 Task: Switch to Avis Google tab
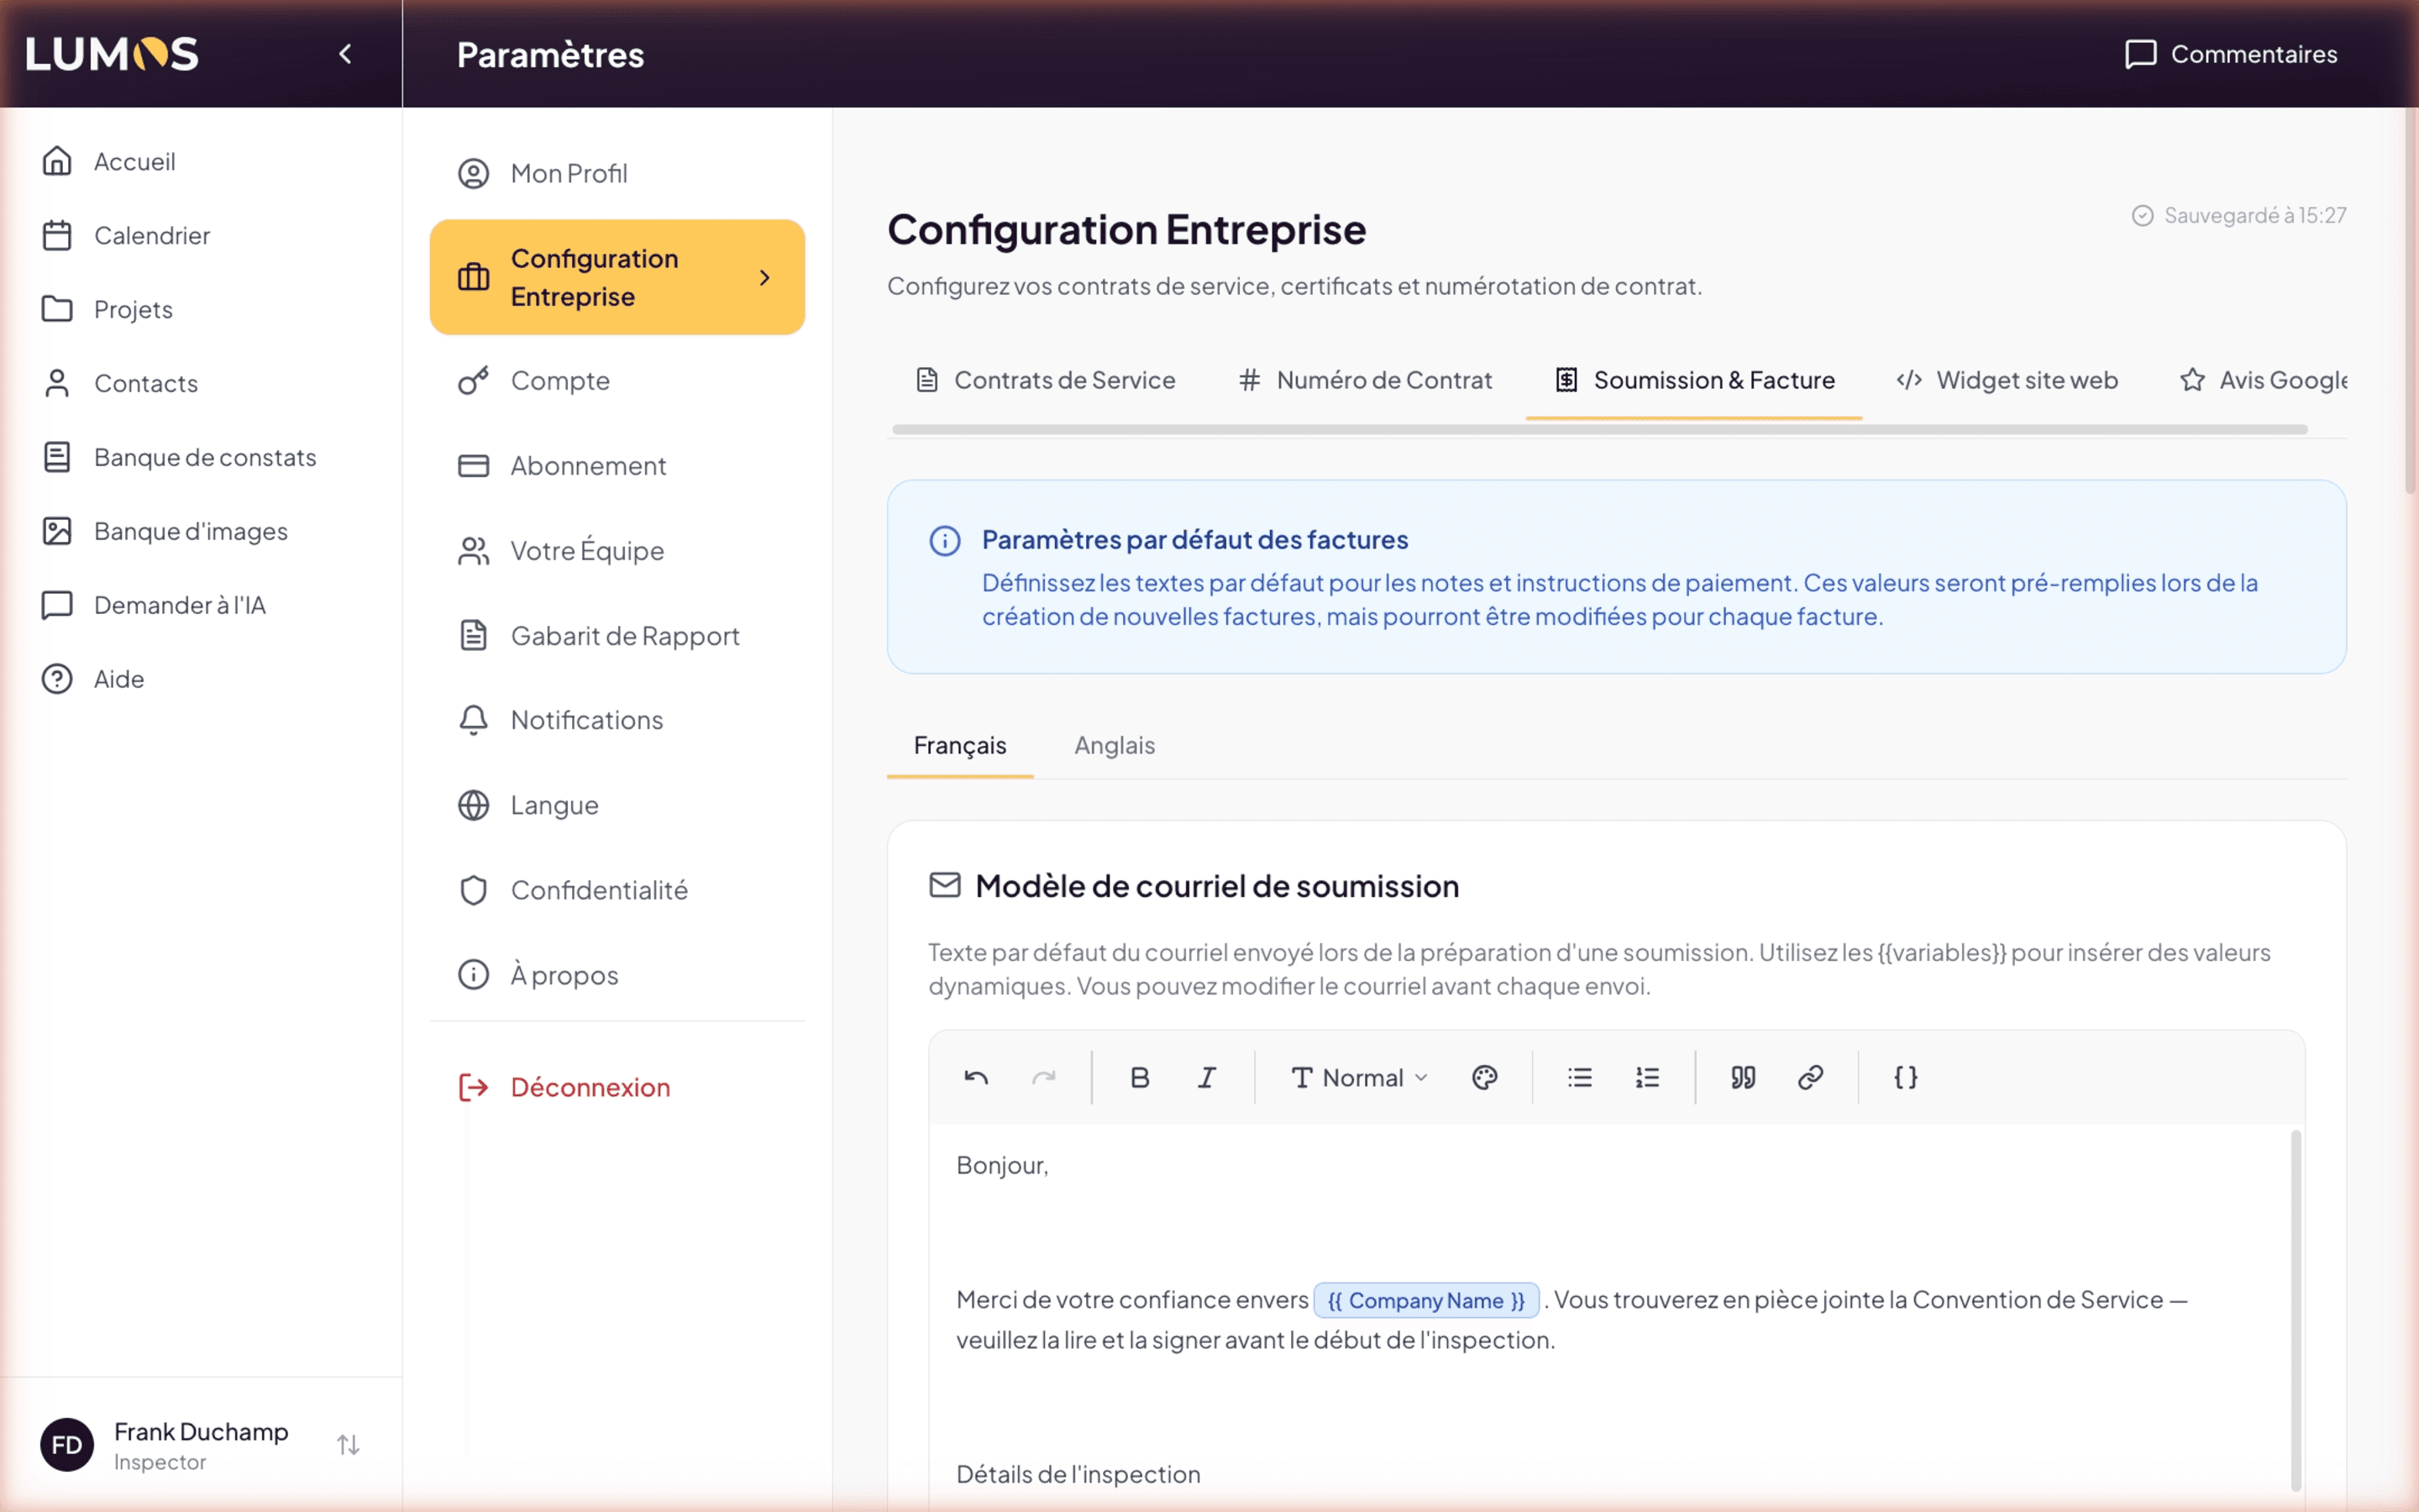click(2263, 380)
